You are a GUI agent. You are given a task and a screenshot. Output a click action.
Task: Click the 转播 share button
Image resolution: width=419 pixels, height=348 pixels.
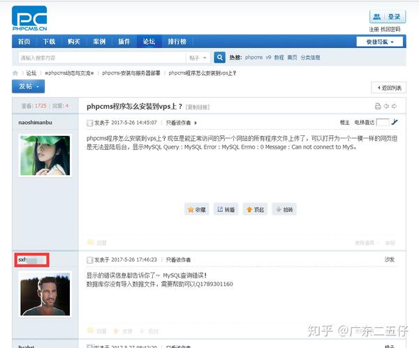[x=226, y=209]
